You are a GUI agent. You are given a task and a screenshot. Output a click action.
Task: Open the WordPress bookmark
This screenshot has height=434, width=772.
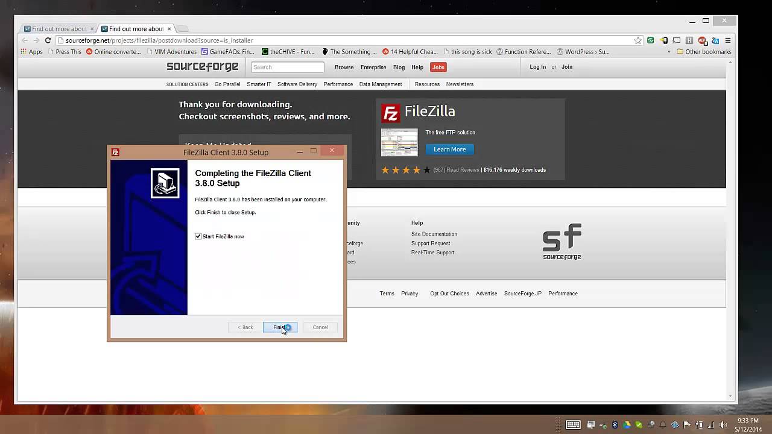click(583, 52)
